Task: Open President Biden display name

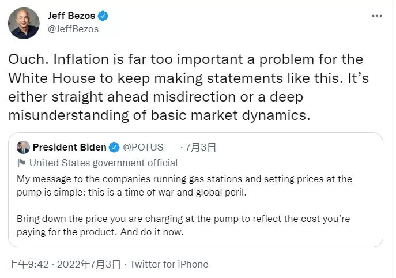Action: (69, 147)
